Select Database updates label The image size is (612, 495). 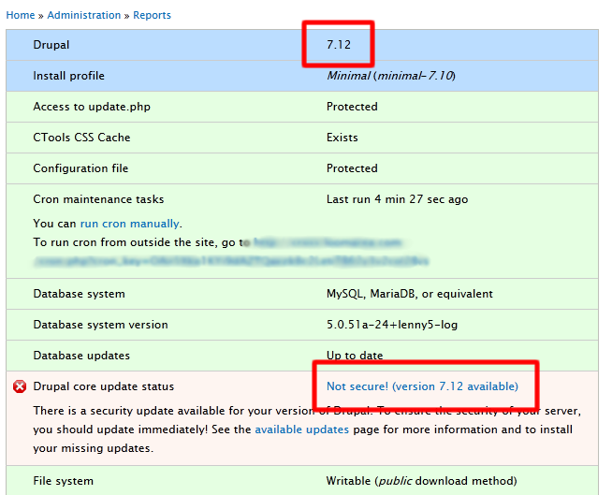[81, 356]
